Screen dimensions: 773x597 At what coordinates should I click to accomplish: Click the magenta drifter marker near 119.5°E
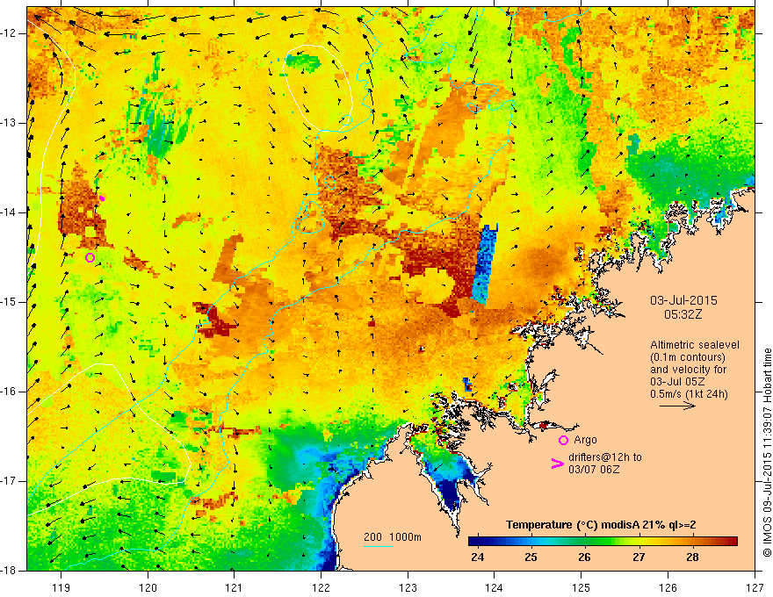pos(102,198)
